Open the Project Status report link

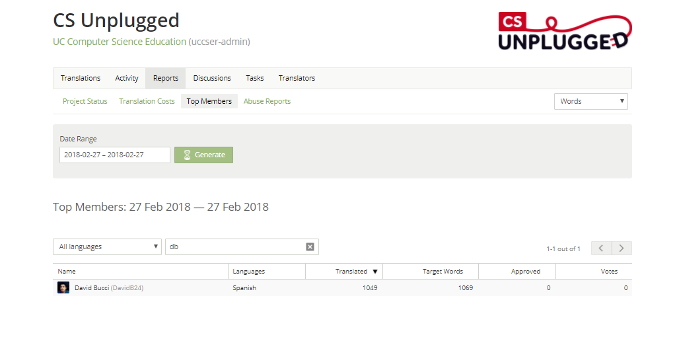[85, 101]
